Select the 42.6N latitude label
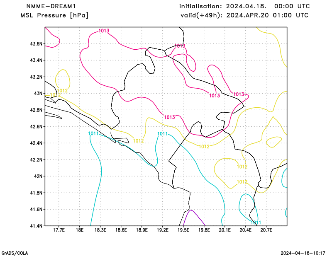 [36, 127]
